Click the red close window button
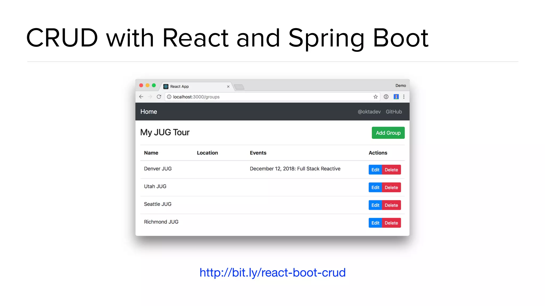 click(x=141, y=85)
